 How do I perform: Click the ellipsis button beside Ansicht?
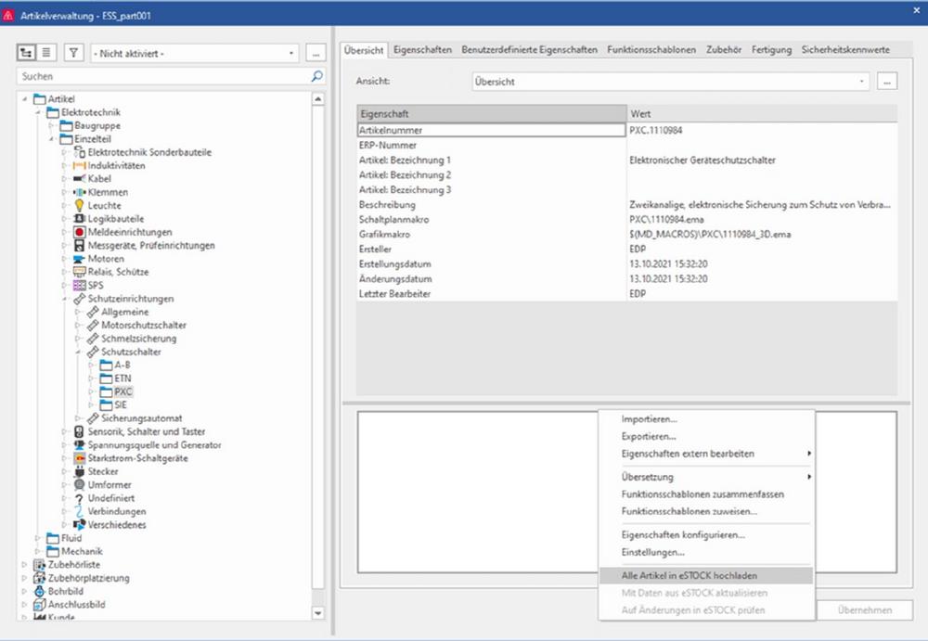coord(886,82)
